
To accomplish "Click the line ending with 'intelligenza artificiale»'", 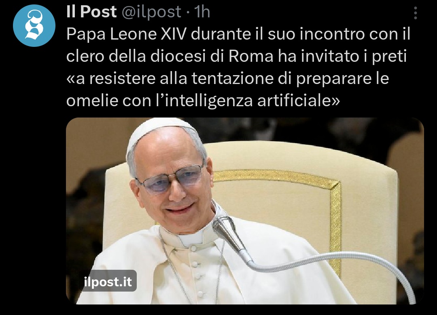I will pos(203,101).
